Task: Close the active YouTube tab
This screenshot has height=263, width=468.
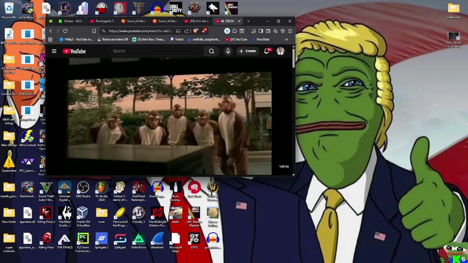Action: point(239,21)
